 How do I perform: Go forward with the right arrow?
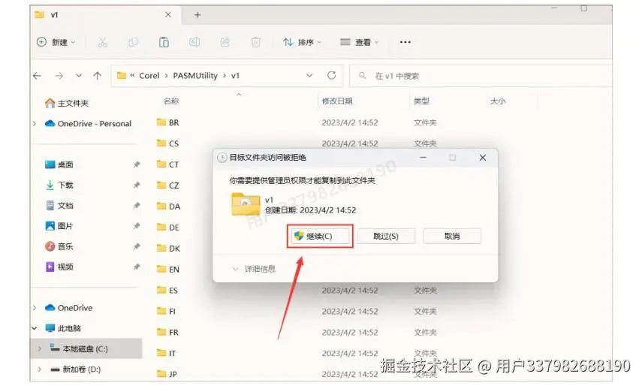coord(59,76)
